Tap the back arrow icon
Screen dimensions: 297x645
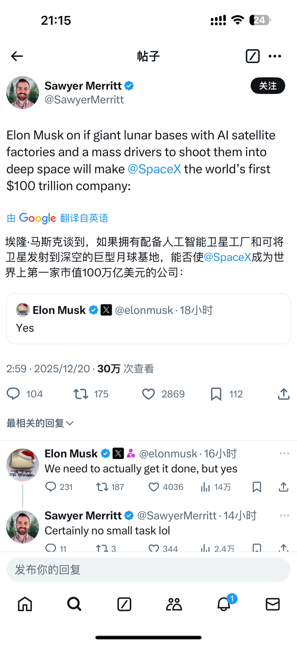[17, 56]
